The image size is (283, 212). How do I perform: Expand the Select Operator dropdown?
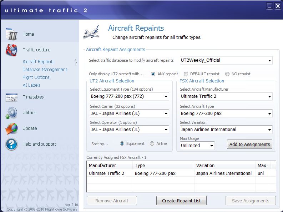pyautogui.click(x=130, y=130)
